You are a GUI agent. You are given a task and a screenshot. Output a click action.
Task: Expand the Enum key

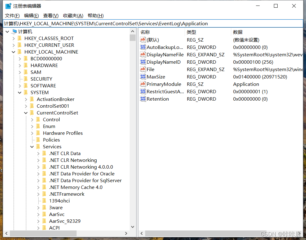coord(32,126)
